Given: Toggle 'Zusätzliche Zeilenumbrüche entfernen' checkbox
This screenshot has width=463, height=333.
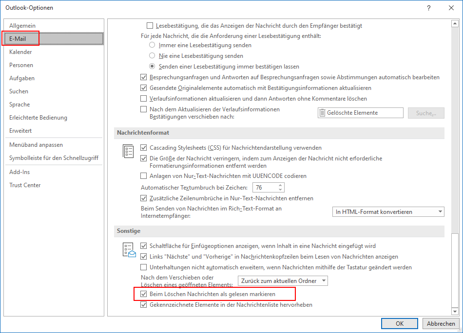Looking at the screenshot, I should pyautogui.click(x=143, y=198).
